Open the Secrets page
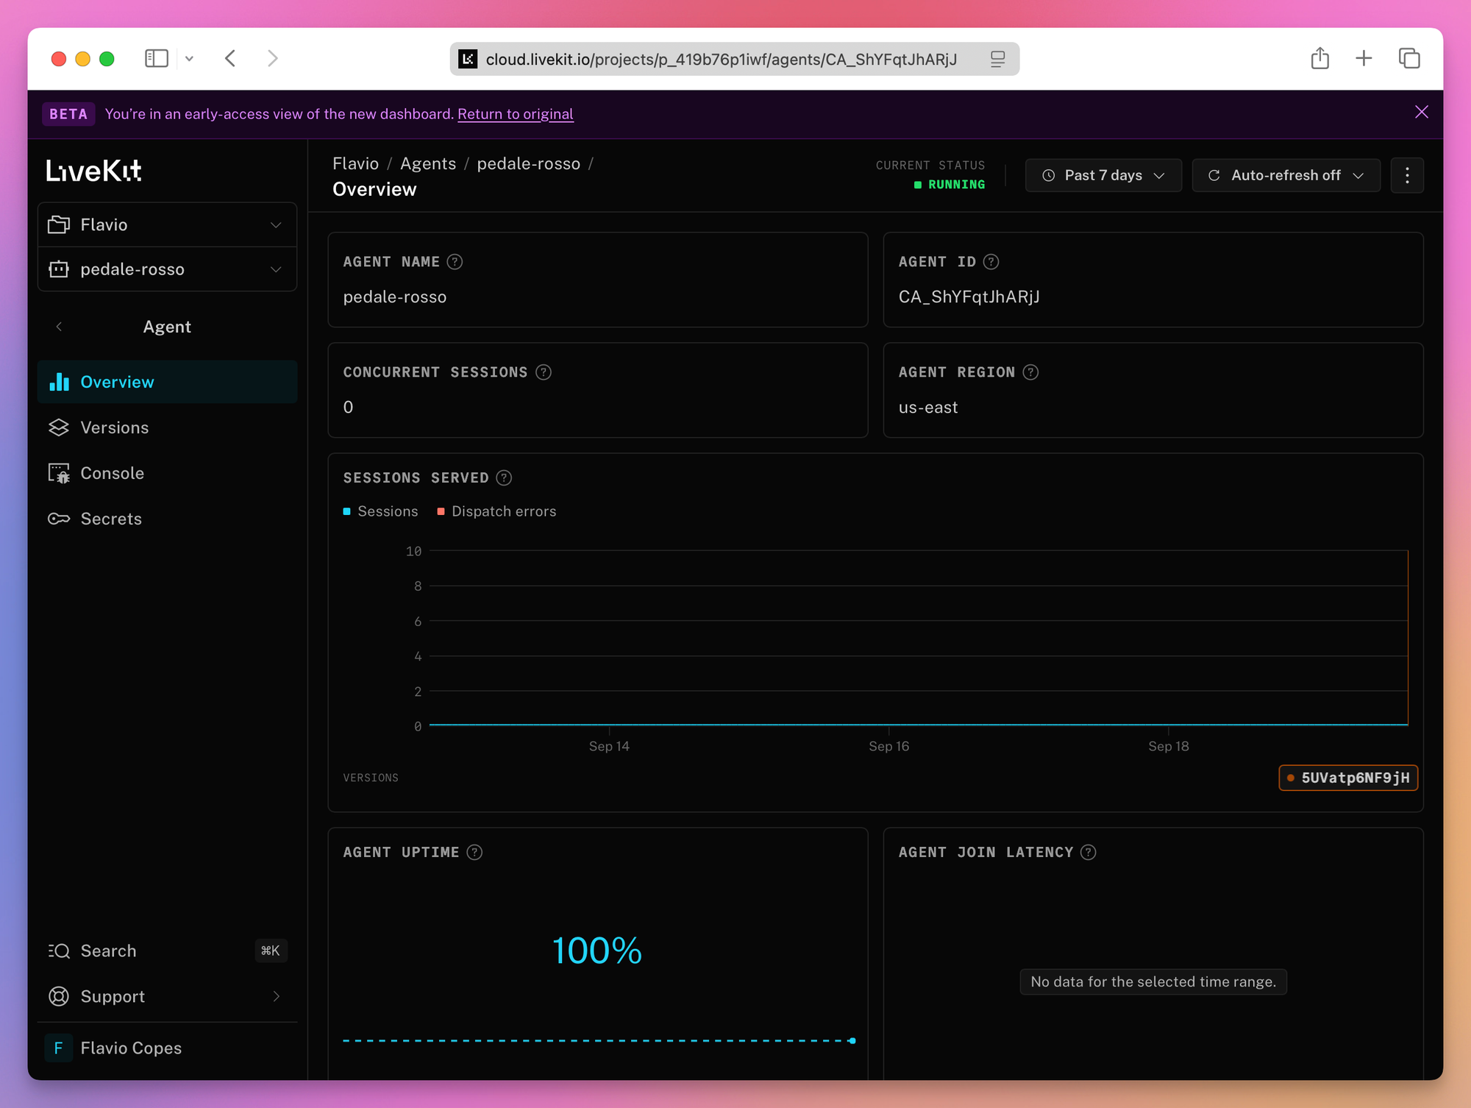 point(167,519)
